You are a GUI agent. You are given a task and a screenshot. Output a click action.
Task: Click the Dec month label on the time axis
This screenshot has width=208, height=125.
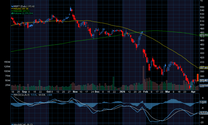[97, 92]
